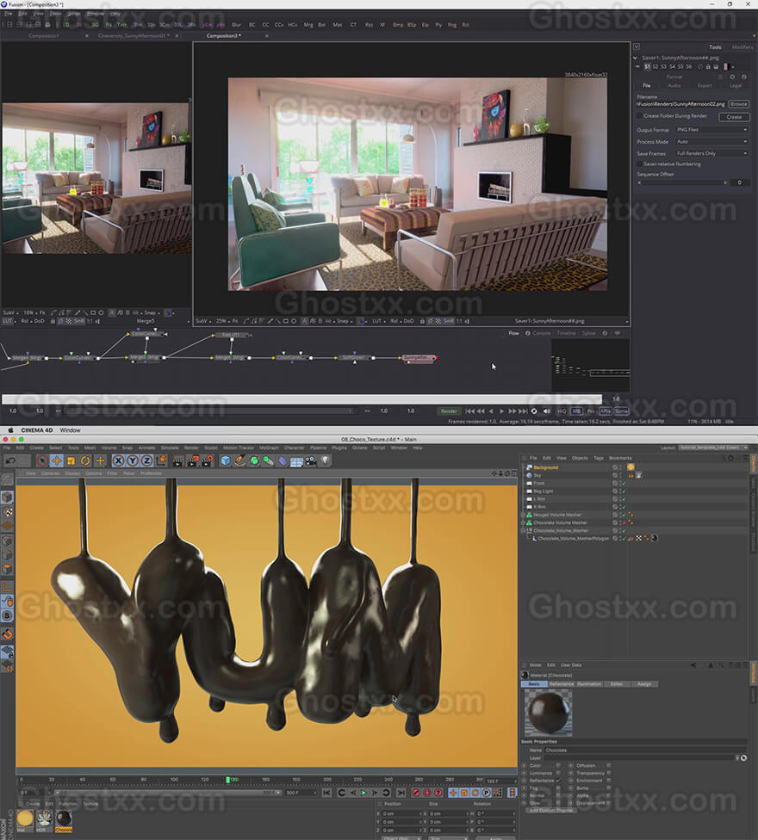Viewport: 758px width, 840px height.
Task: Open the MoGraph menu in Cinema 4D
Action: [x=269, y=448]
